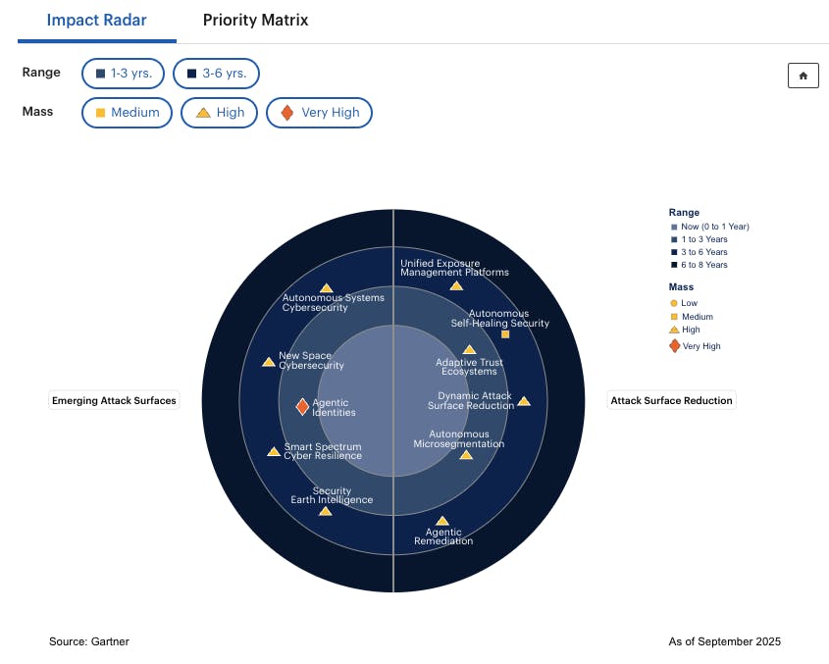829x664 pixels.
Task: Toggle the 1-3 yrs. range filter
Action: pyautogui.click(x=124, y=74)
